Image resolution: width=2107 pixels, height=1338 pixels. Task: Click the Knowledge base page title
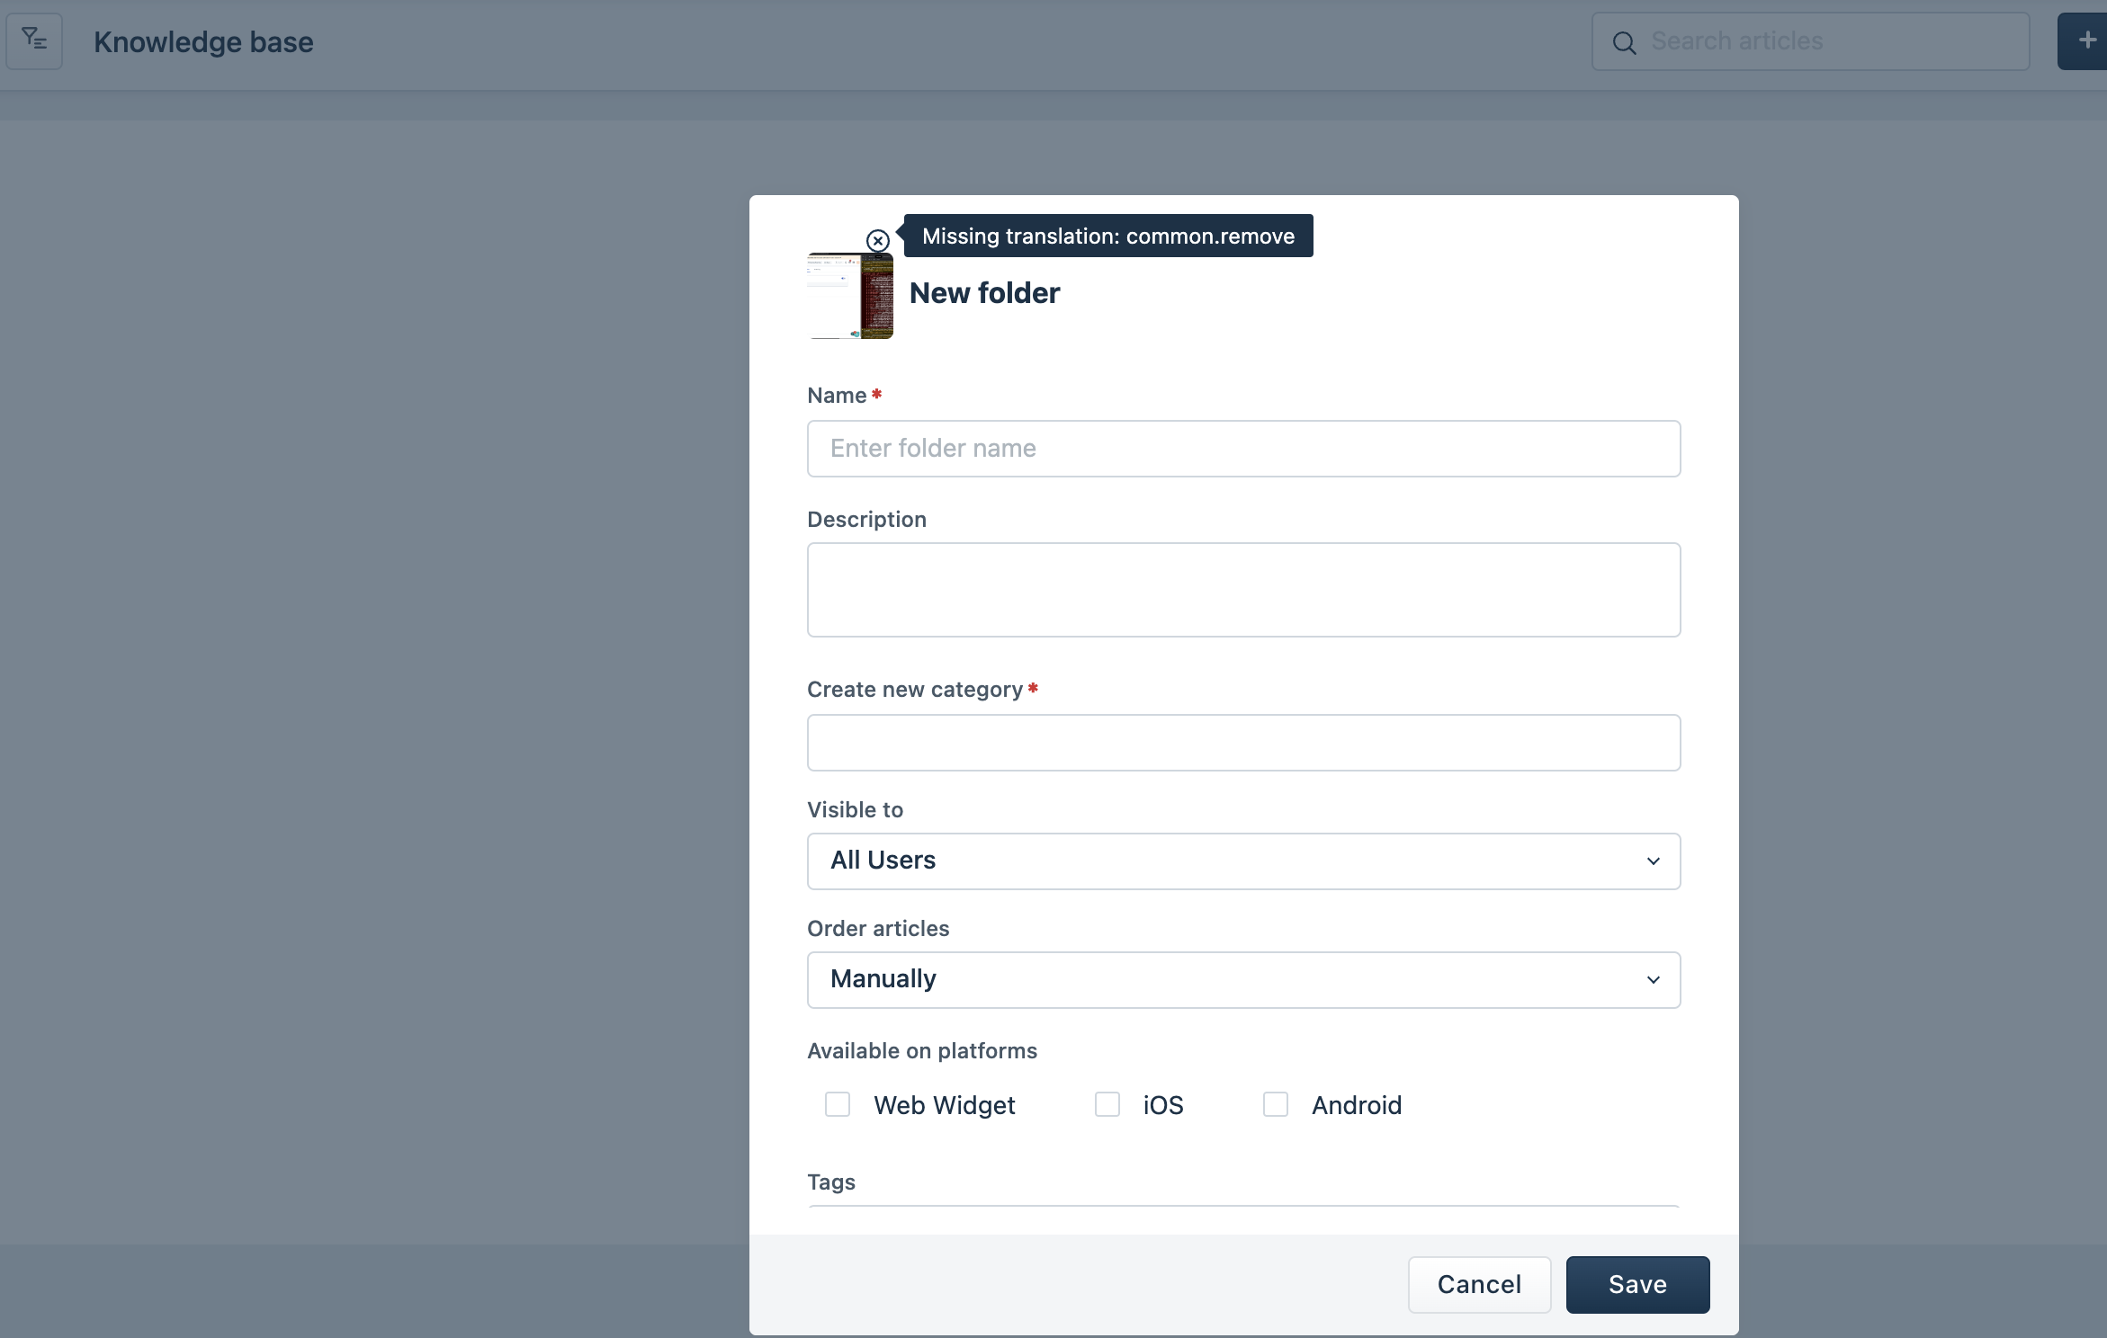[203, 42]
